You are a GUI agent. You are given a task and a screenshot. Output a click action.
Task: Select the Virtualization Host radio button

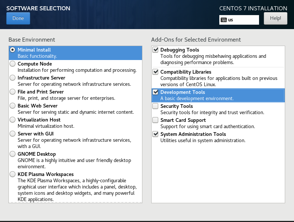pyautogui.click(x=13, y=120)
